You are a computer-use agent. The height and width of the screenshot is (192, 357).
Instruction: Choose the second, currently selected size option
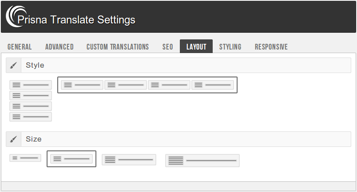pyautogui.click(x=71, y=159)
